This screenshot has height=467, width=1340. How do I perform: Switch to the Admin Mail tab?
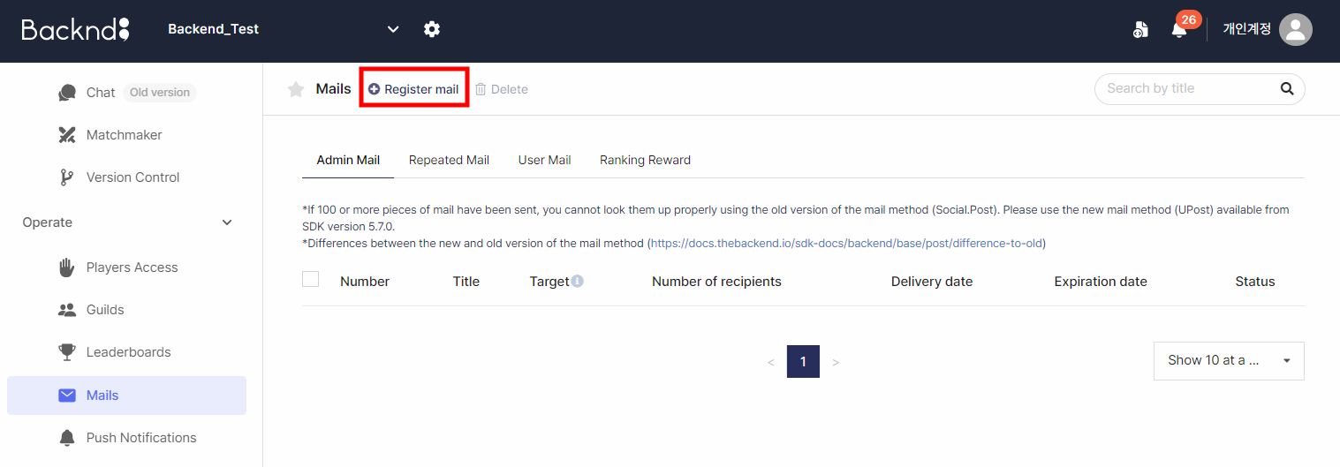(348, 160)
